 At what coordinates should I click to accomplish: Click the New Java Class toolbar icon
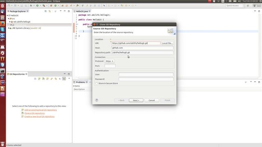55,5
